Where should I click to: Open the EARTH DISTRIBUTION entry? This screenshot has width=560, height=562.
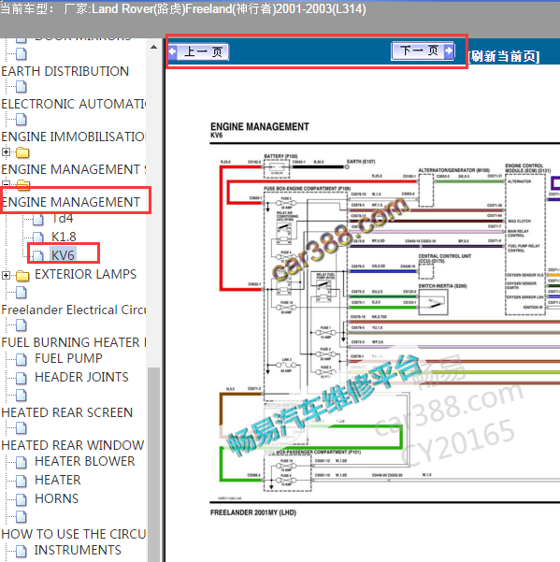[x=65, y=71]
